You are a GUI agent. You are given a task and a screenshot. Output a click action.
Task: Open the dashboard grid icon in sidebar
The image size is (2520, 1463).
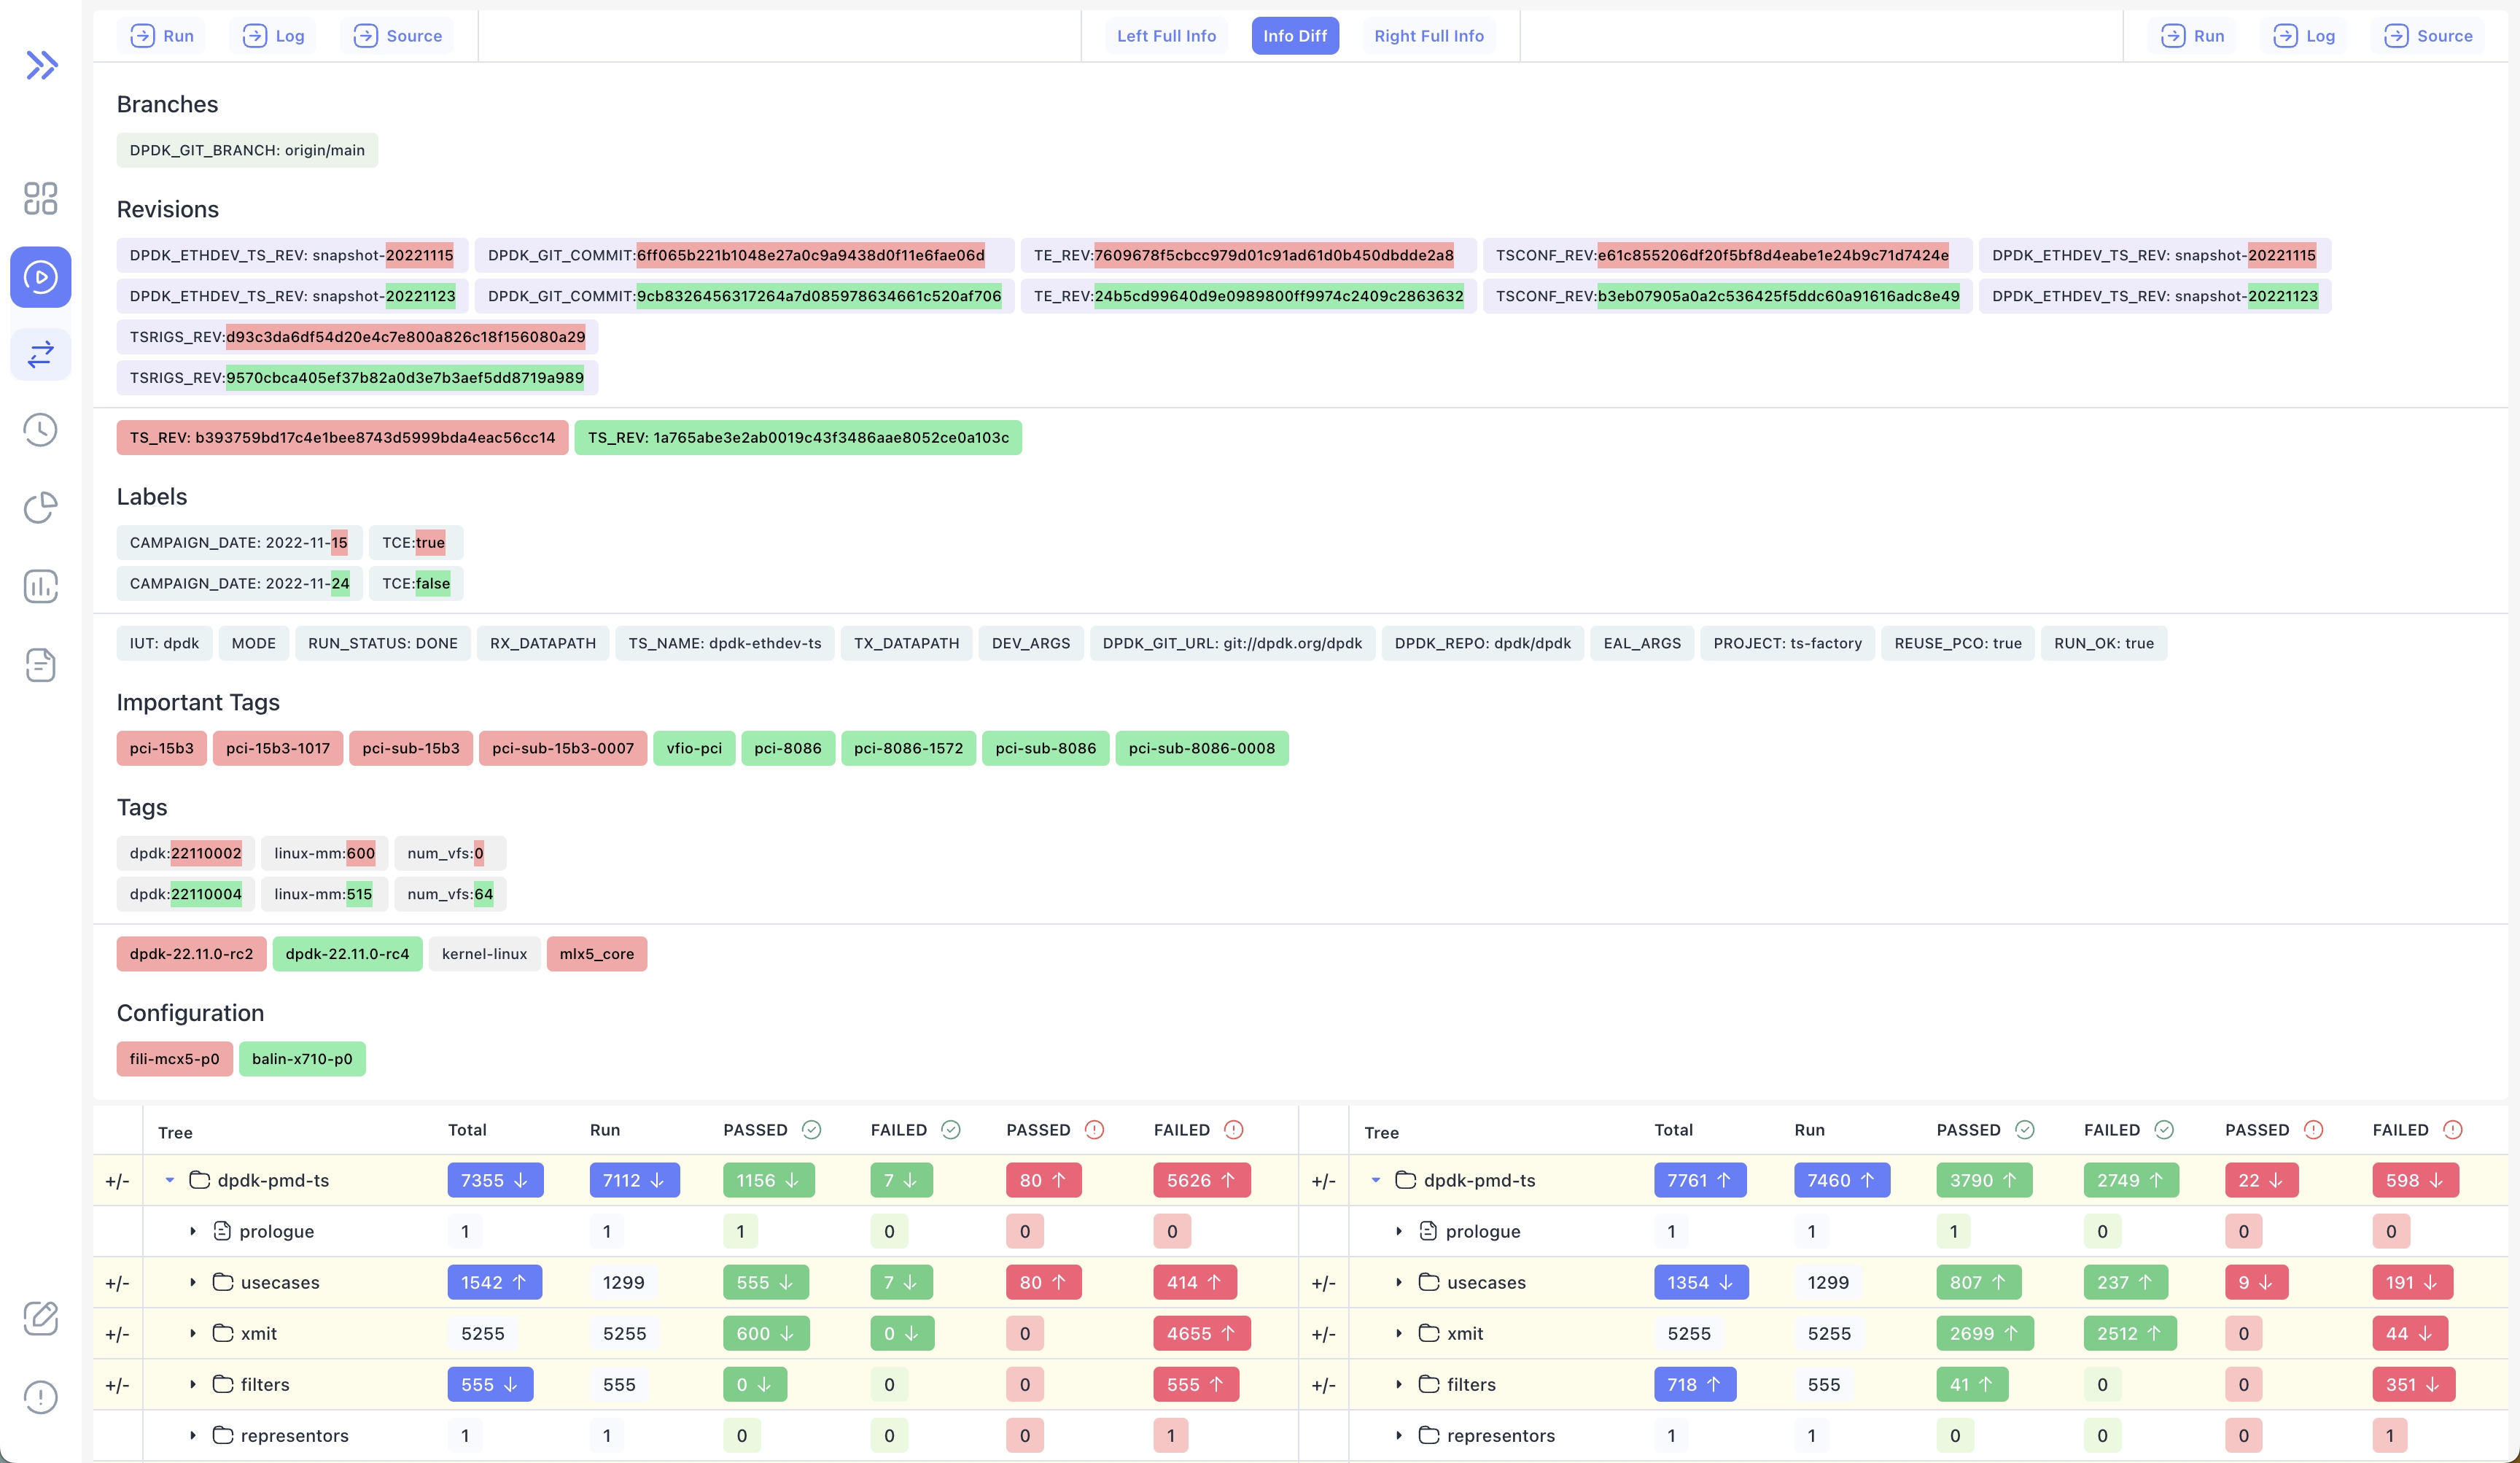(41, 198)
